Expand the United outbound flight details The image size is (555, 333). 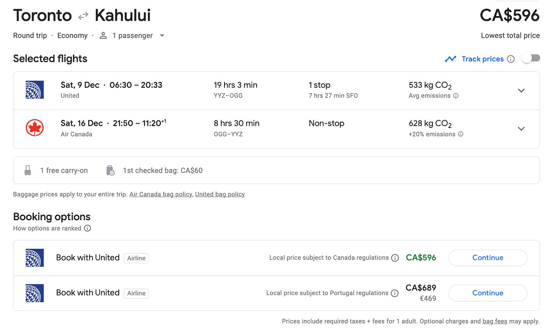[521, 91]
